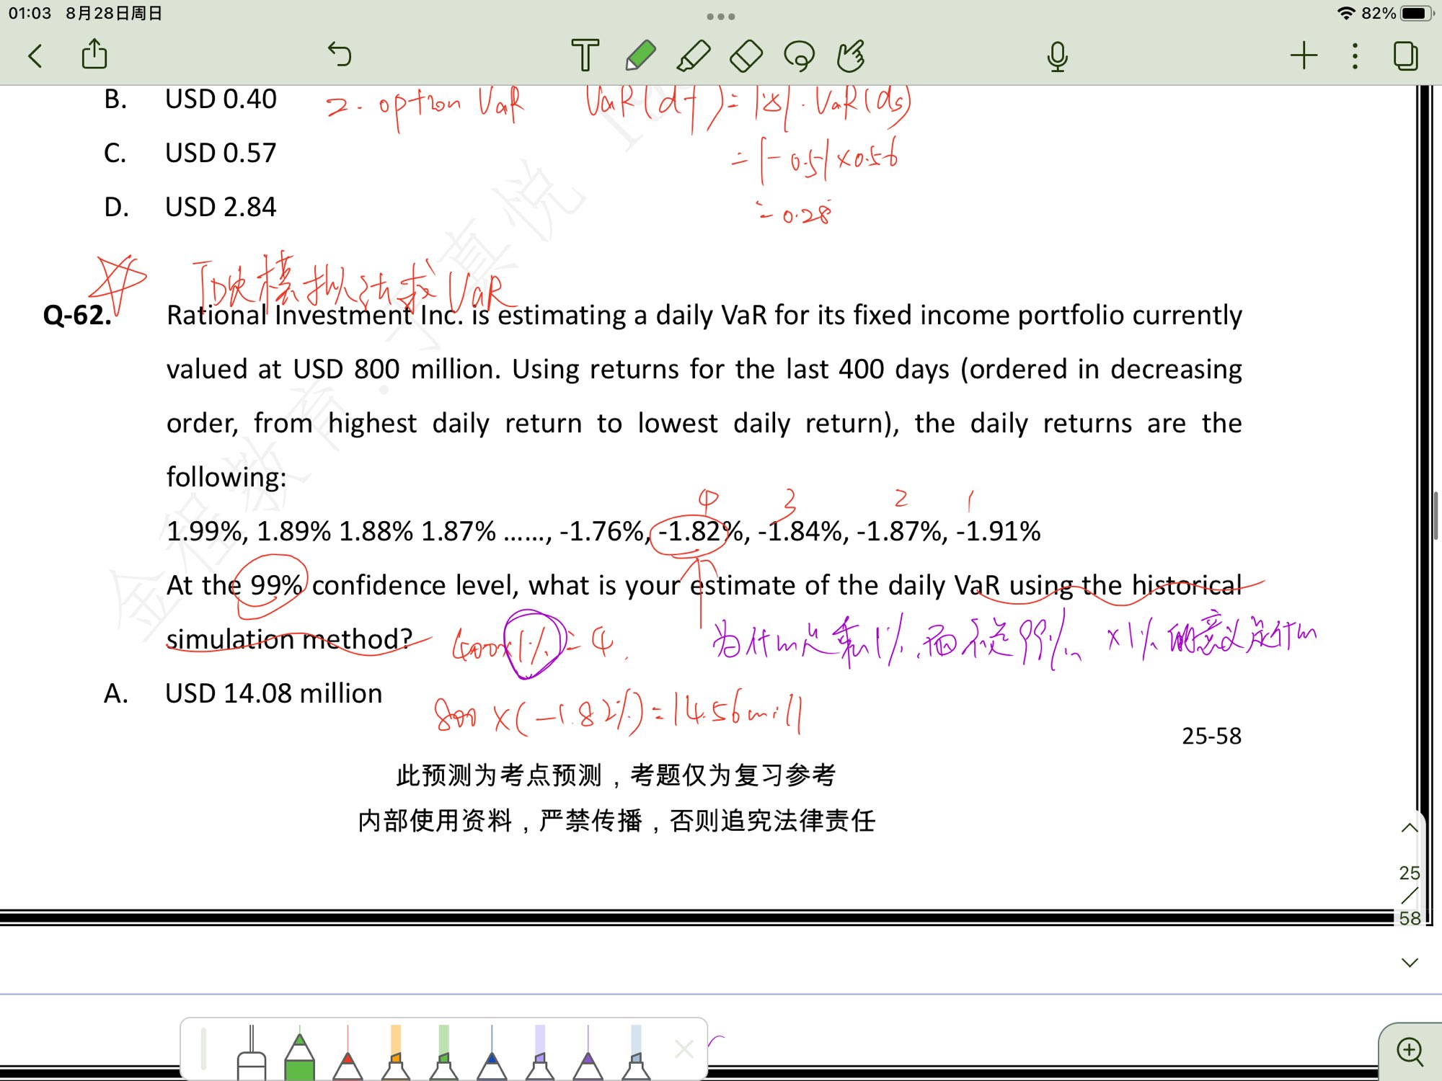1442x1081 pixels.
Task: Go to next page with down chevron
Action: (1410, 963)
